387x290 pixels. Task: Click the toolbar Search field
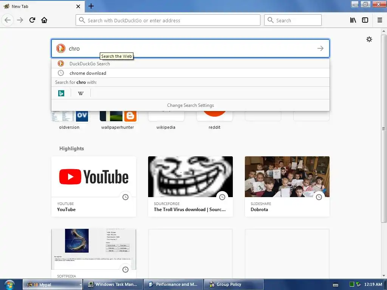[x=293, y=20]
